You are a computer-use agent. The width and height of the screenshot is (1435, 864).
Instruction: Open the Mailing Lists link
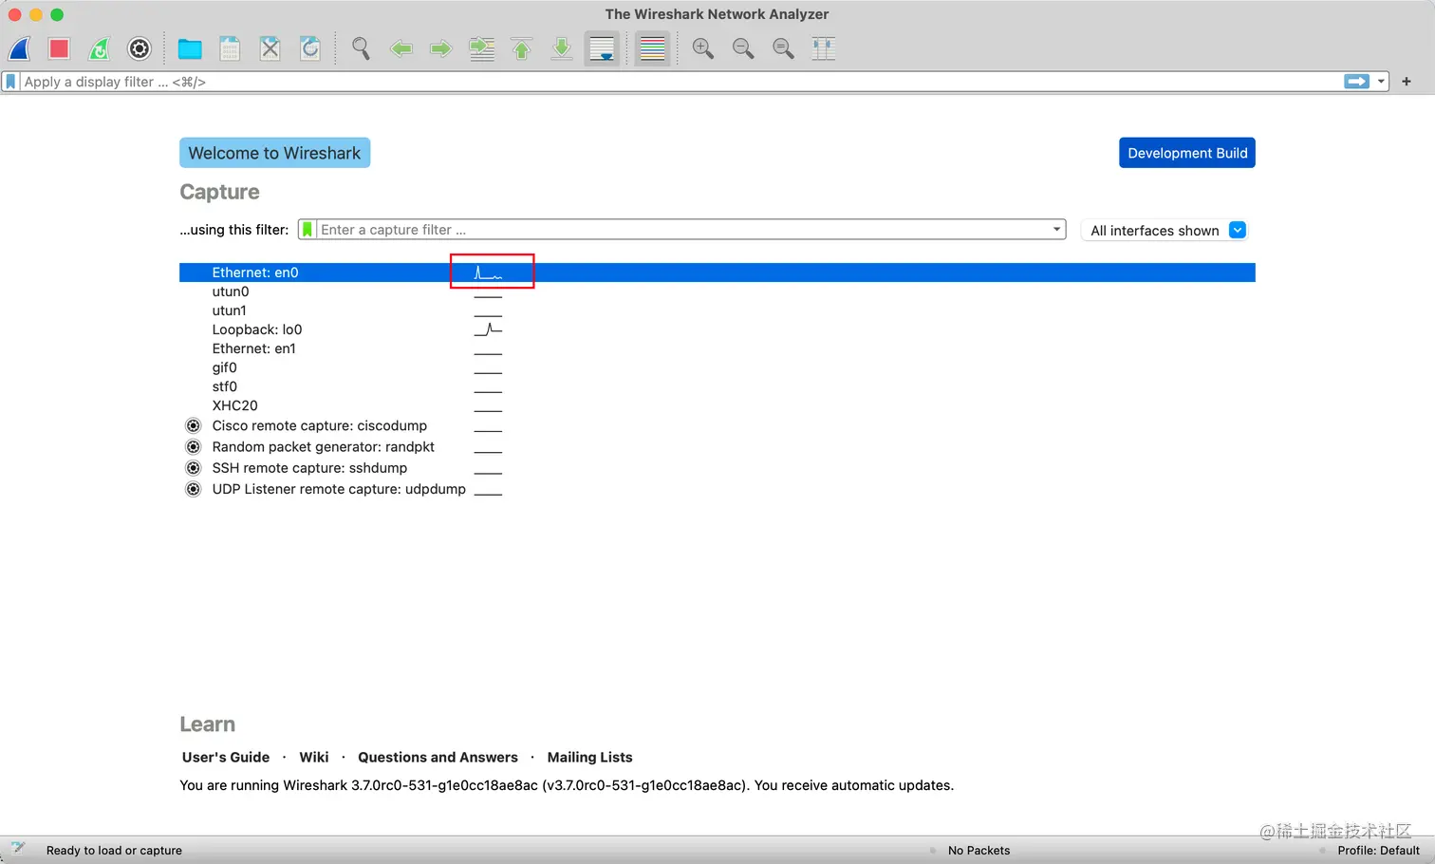click(x=589, y=757)
